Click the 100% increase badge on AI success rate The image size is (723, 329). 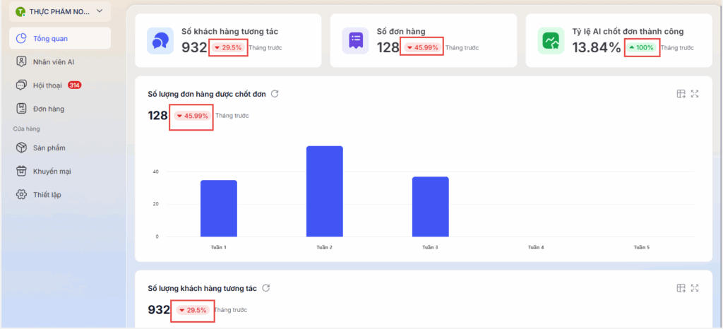642,47
